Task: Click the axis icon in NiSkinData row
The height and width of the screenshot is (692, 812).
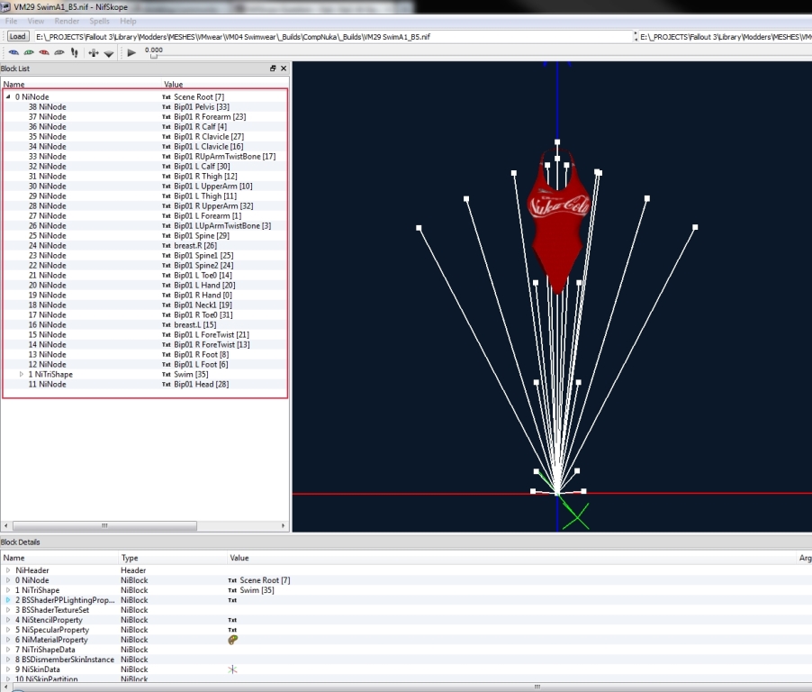Action: coord(233,669)
